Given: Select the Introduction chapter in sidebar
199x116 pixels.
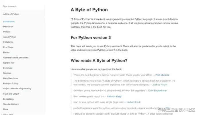Looking at the screenshot, I should pos(9,21).
